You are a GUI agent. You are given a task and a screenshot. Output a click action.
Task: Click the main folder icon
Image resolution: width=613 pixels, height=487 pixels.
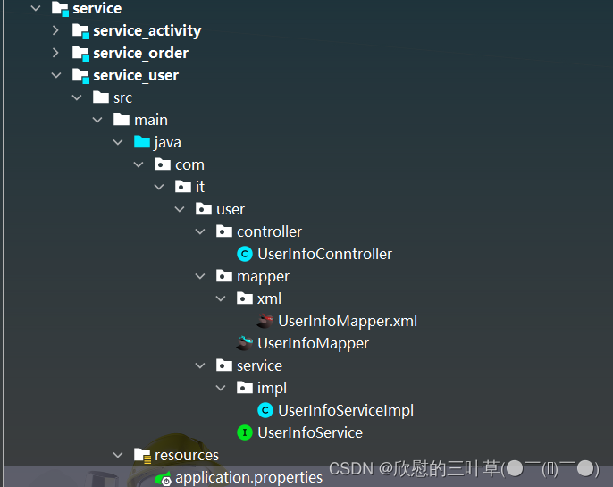tap(122, 120)
